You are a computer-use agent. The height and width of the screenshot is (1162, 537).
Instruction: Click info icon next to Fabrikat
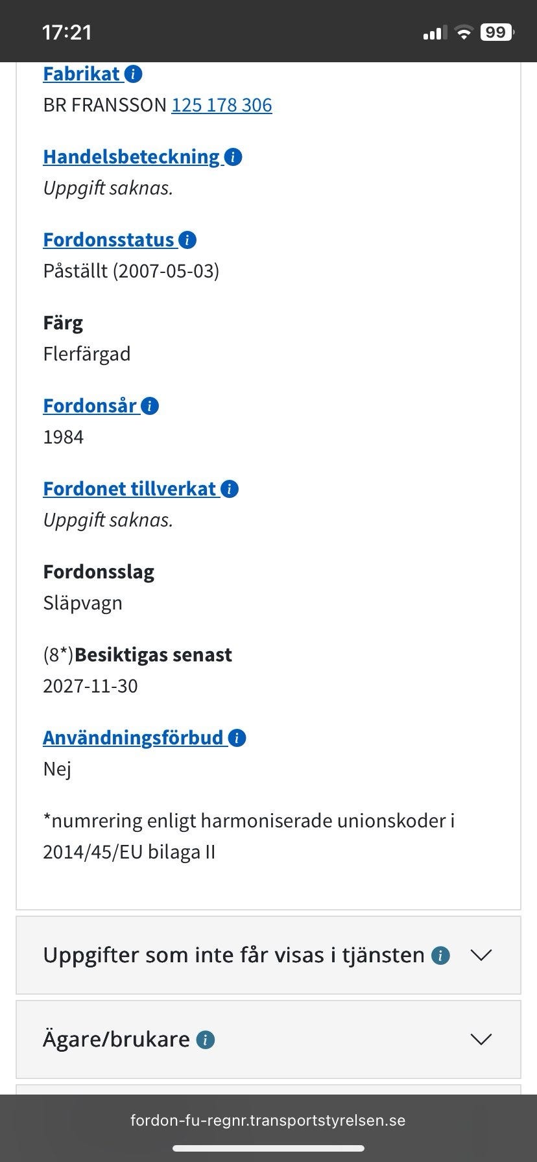(x=133, y=74)
